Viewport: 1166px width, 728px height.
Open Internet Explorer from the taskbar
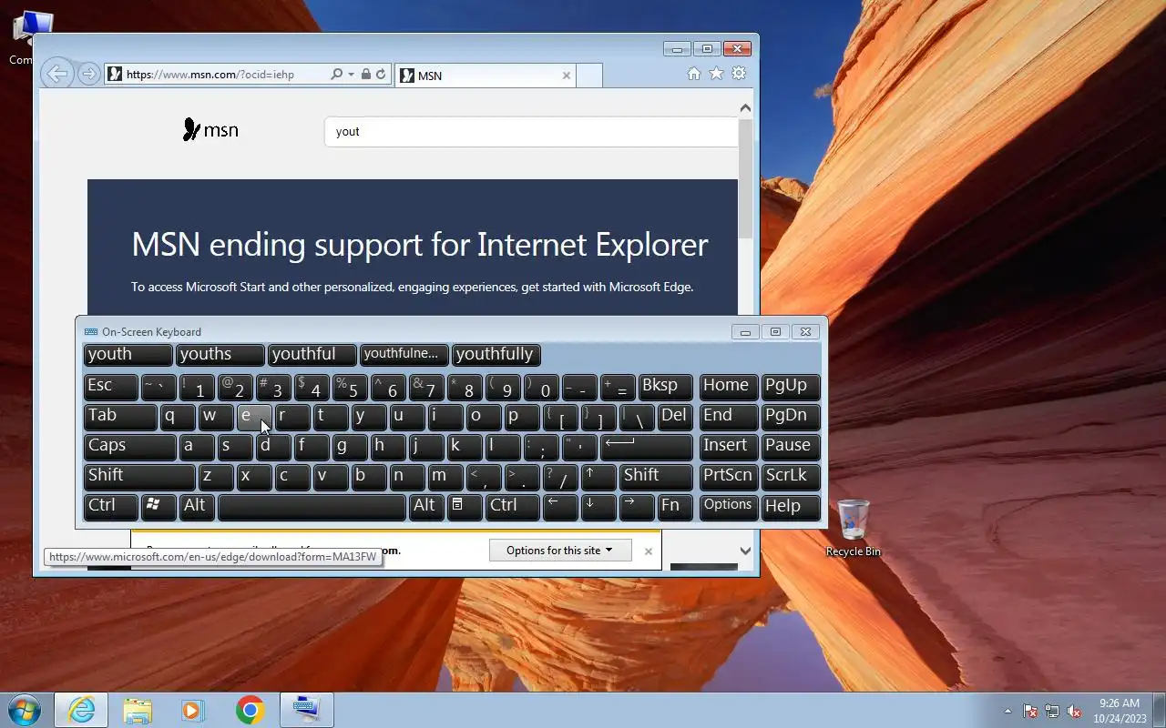(x=81, y=710)
